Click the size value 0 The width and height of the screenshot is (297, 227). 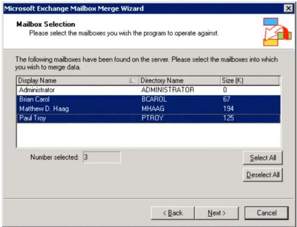point(225,90)
